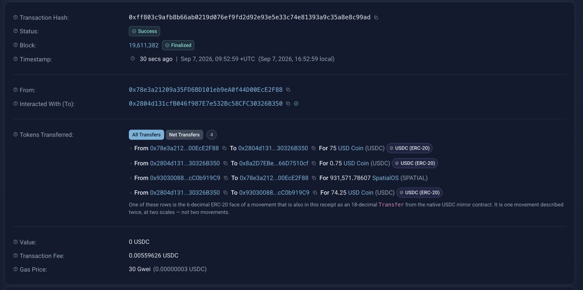This screenshot has height=290, width=583.
Task: Open recipient 0x8a2D7EBe...66D7510cf address link
Action: coord(274,163)
